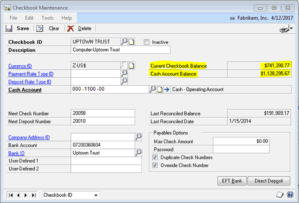Click the note icon beside Cash Account
This screenshot has height=203, width=299.
click(x=160, y=89)
